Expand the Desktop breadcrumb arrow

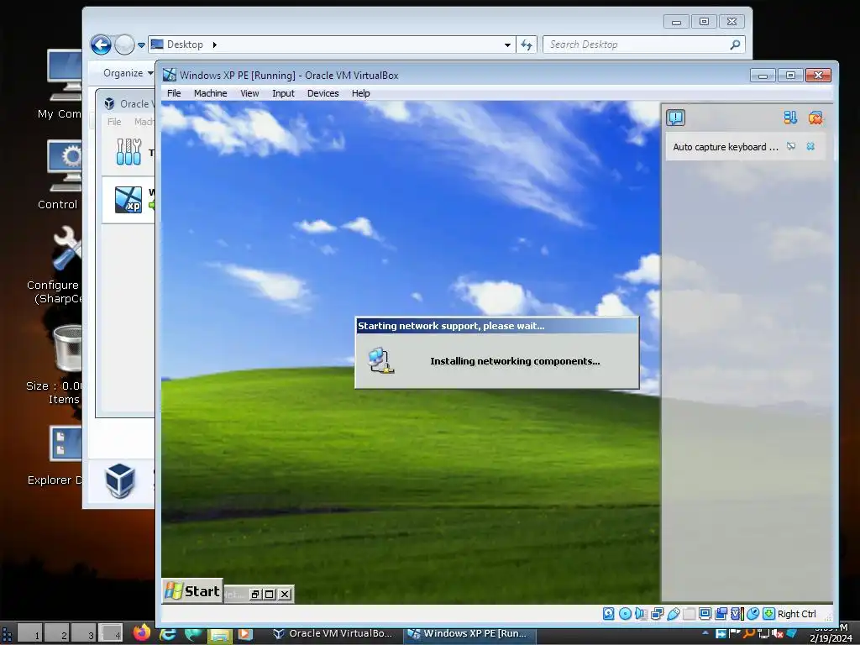pos(214,45)
